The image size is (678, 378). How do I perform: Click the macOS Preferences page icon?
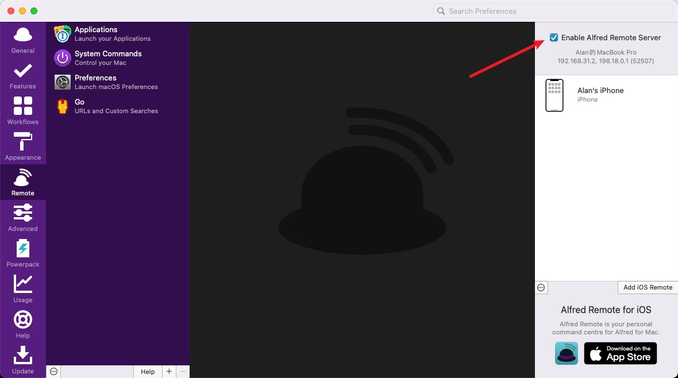pyautogui.click(x=63, y=82)
